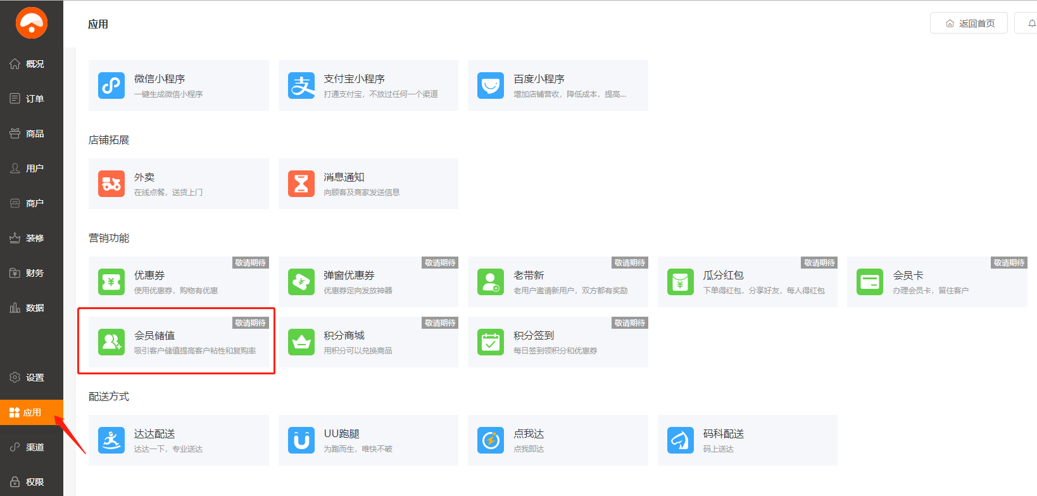Click the 积分签到 calendar check icon
1037x496 pixels.
coord(491,342)
